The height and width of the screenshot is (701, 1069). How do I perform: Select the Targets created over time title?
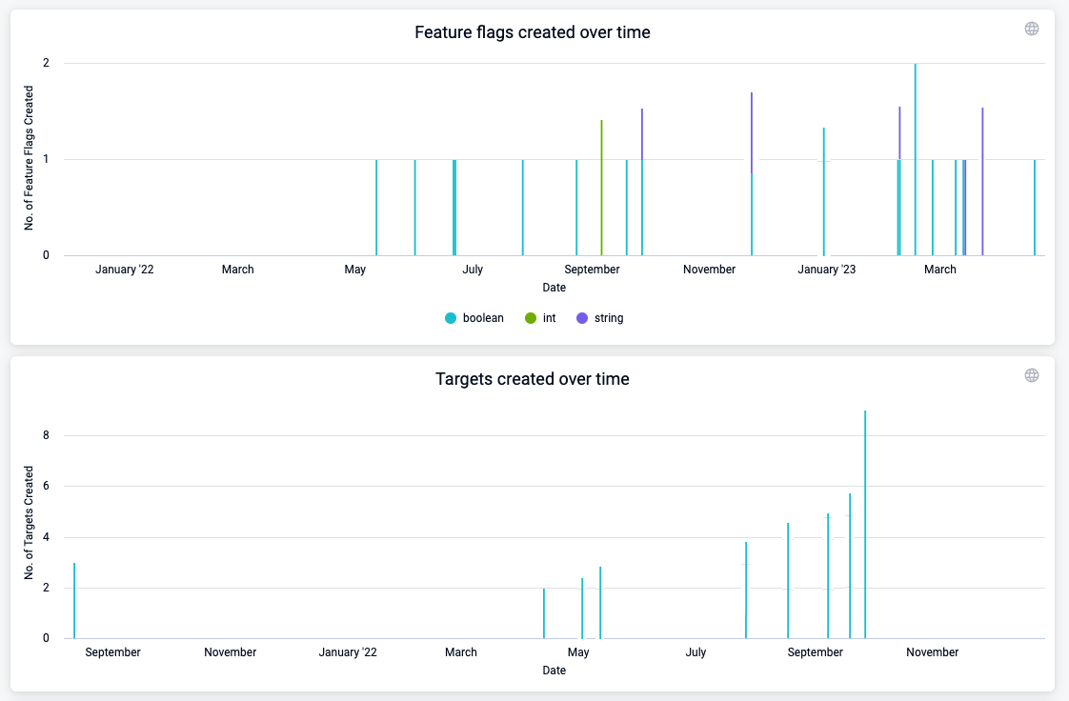tap(534, 378)
